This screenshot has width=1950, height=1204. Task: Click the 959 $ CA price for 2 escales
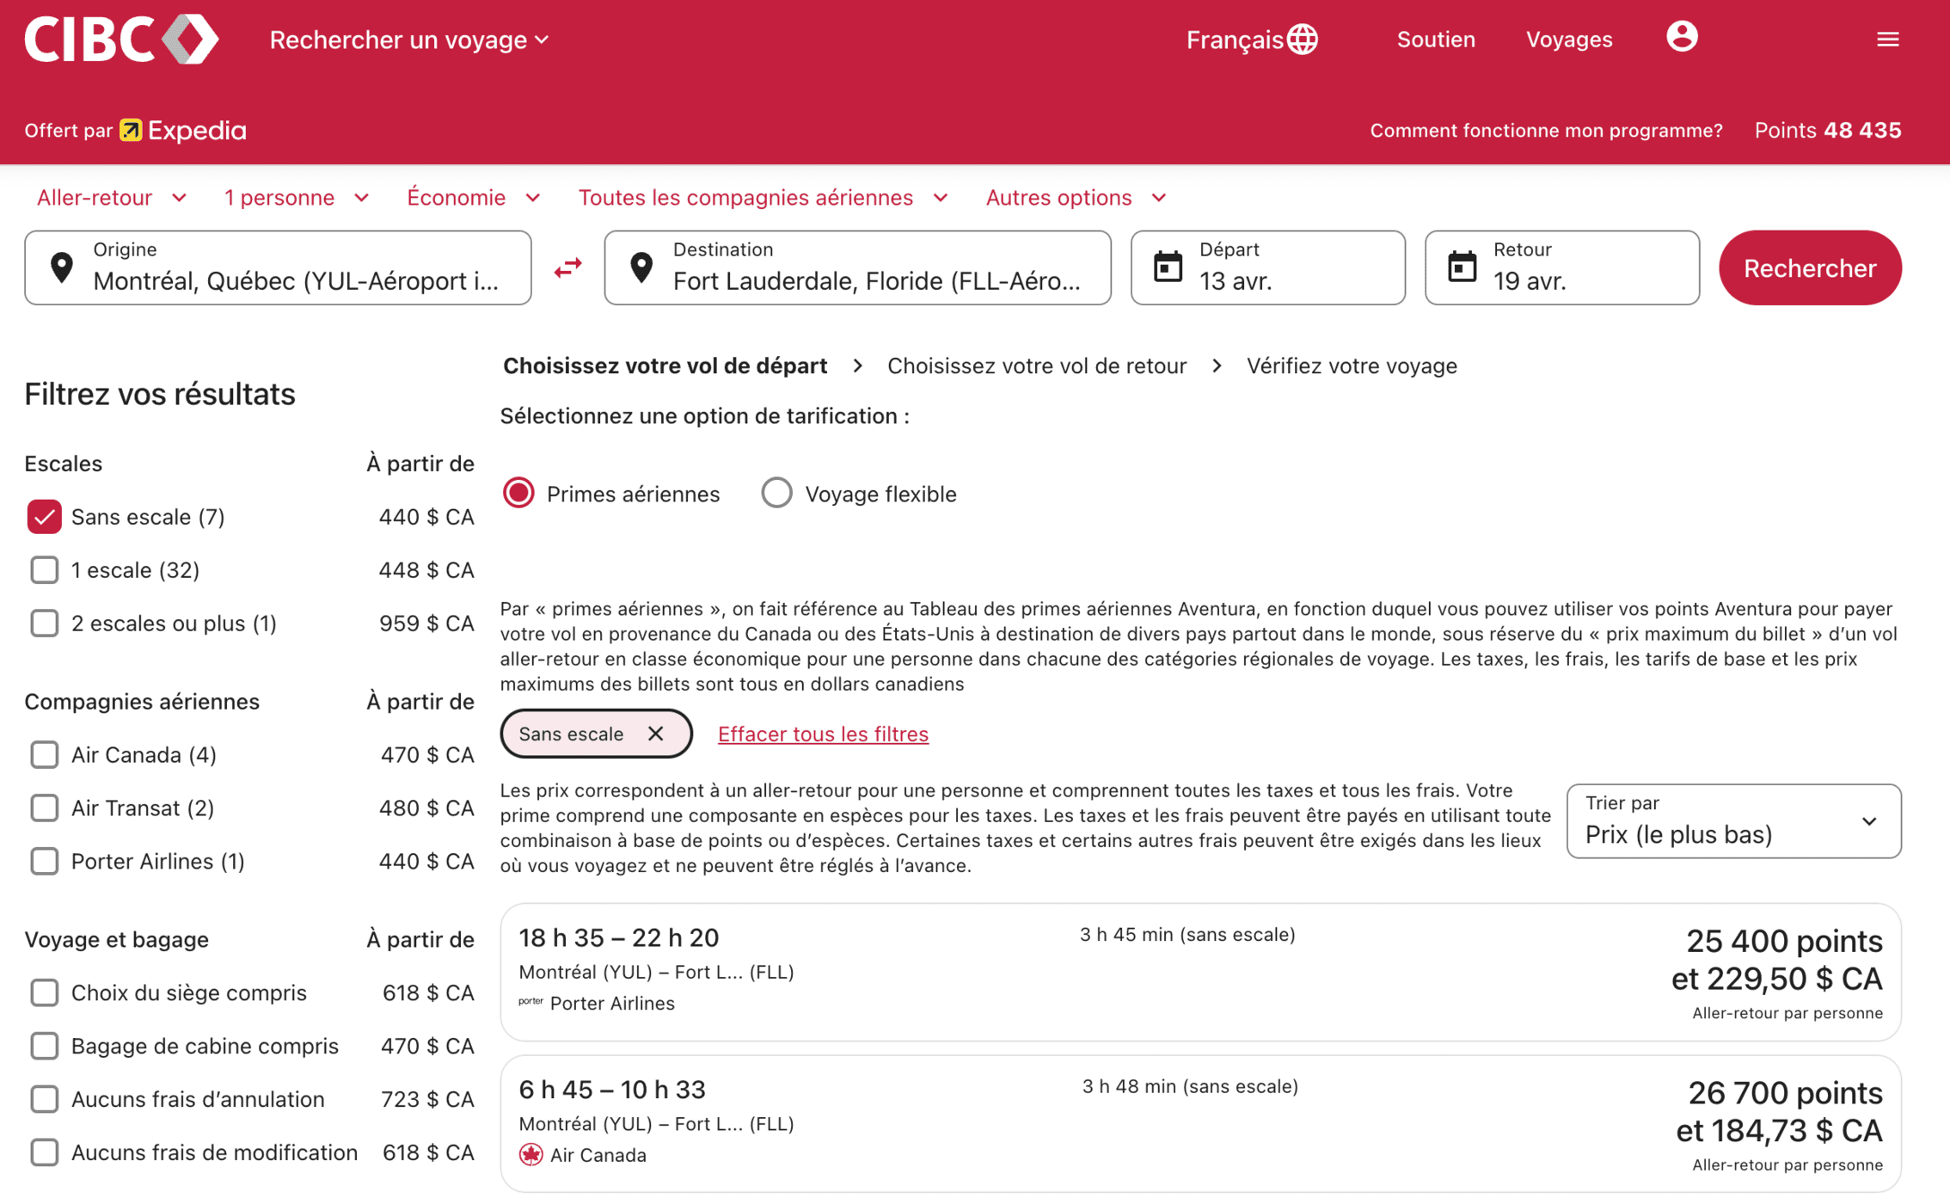(x=426, y=623)
